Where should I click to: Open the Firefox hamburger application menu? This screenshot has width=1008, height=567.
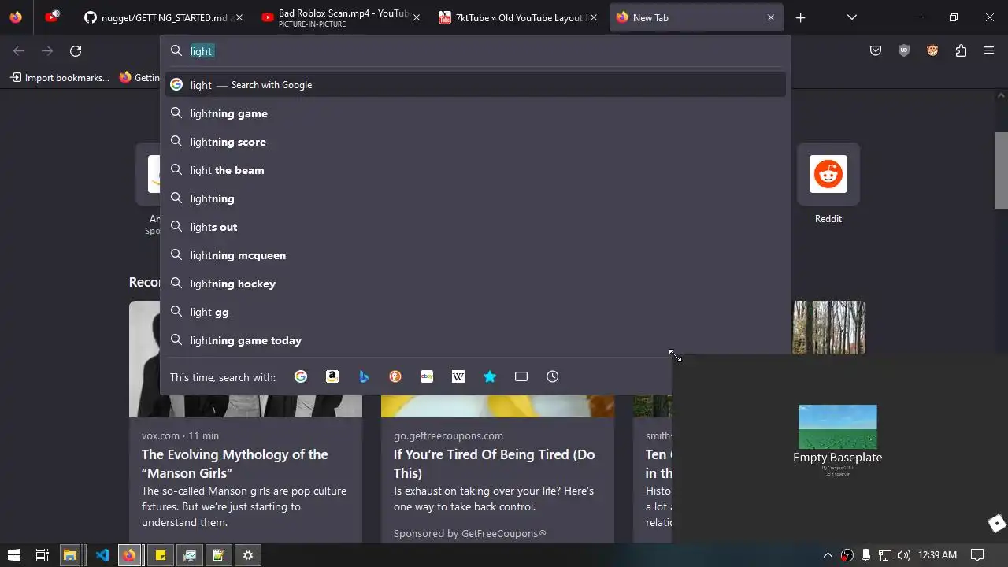point(989,51)
